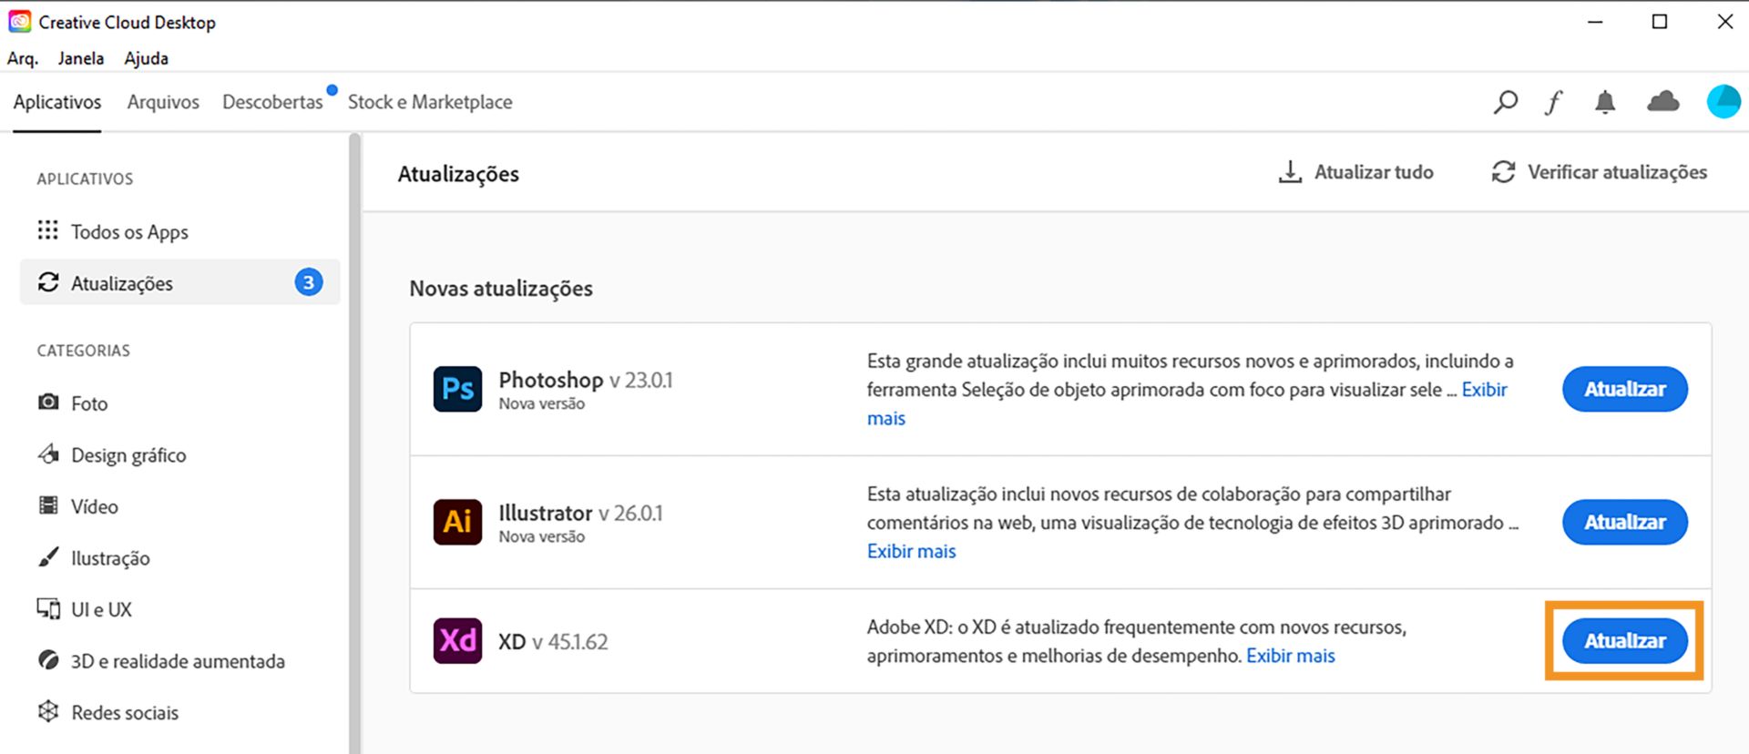Click the sphere icon for 3D e realidade aumentada
1749x754 pixels.
(48, 660)
